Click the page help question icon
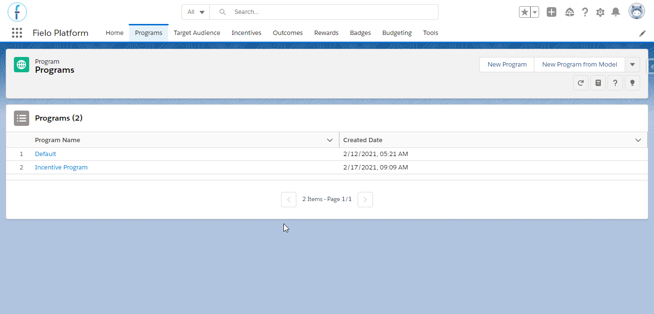Screen dimensions: 654x314 (615, 83)
